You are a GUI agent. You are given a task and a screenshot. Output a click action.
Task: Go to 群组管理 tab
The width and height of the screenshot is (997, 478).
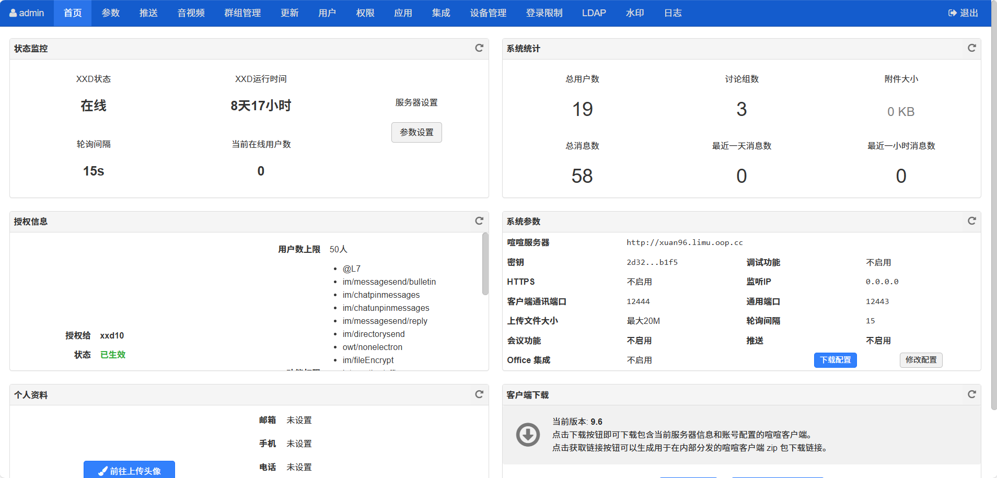[x=242, y=13]
